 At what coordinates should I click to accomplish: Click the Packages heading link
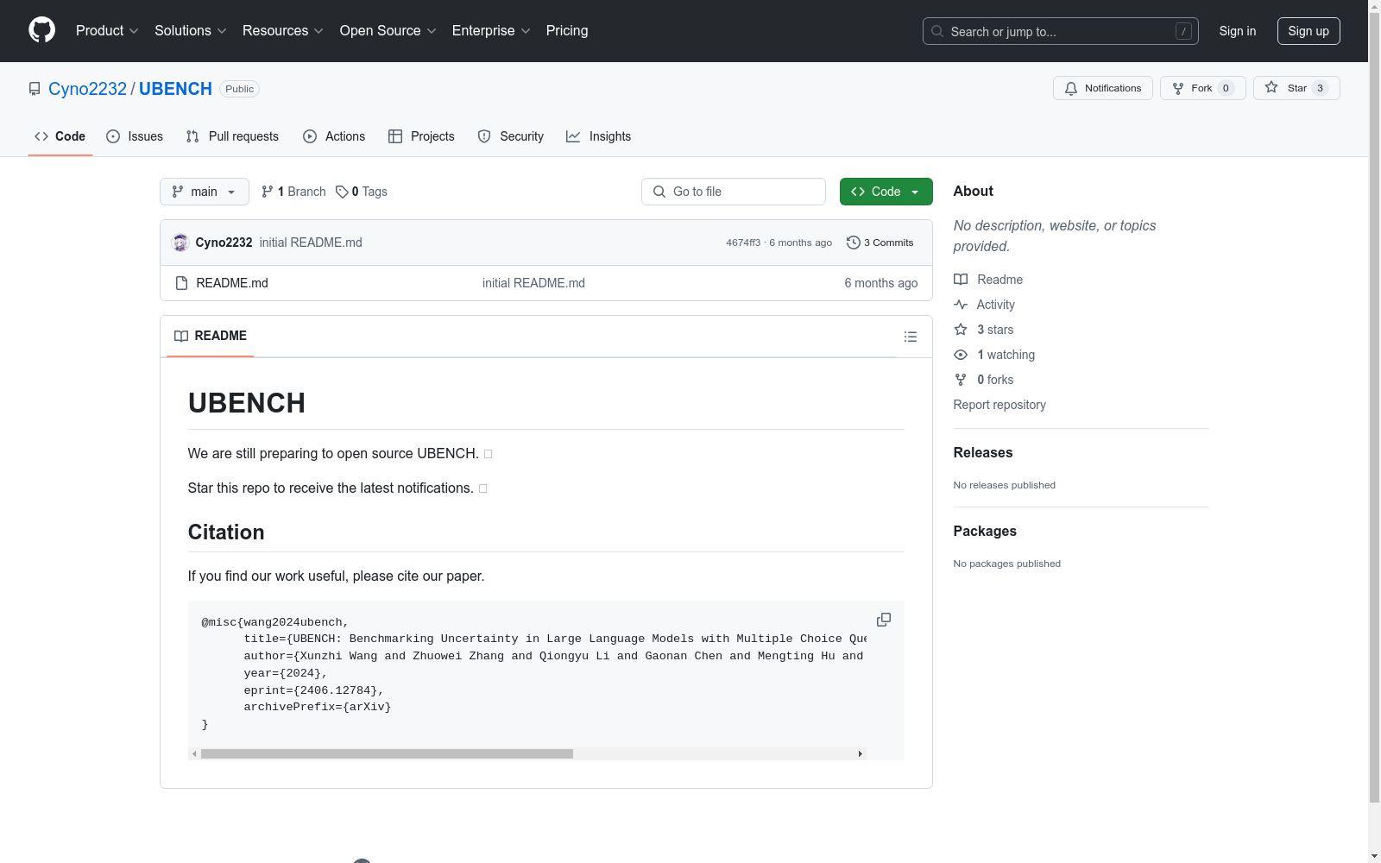pos(985,531)
